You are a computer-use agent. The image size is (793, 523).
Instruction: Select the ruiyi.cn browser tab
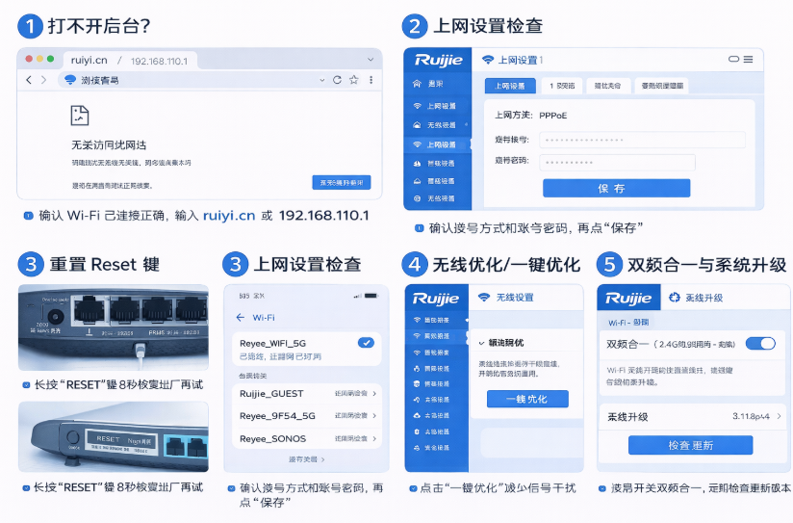pos(130,61)
